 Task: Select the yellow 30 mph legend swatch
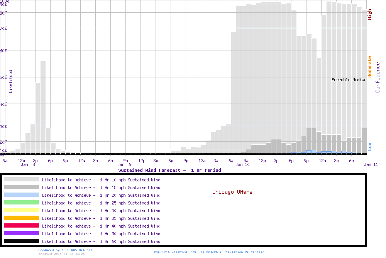click(21, 210)
